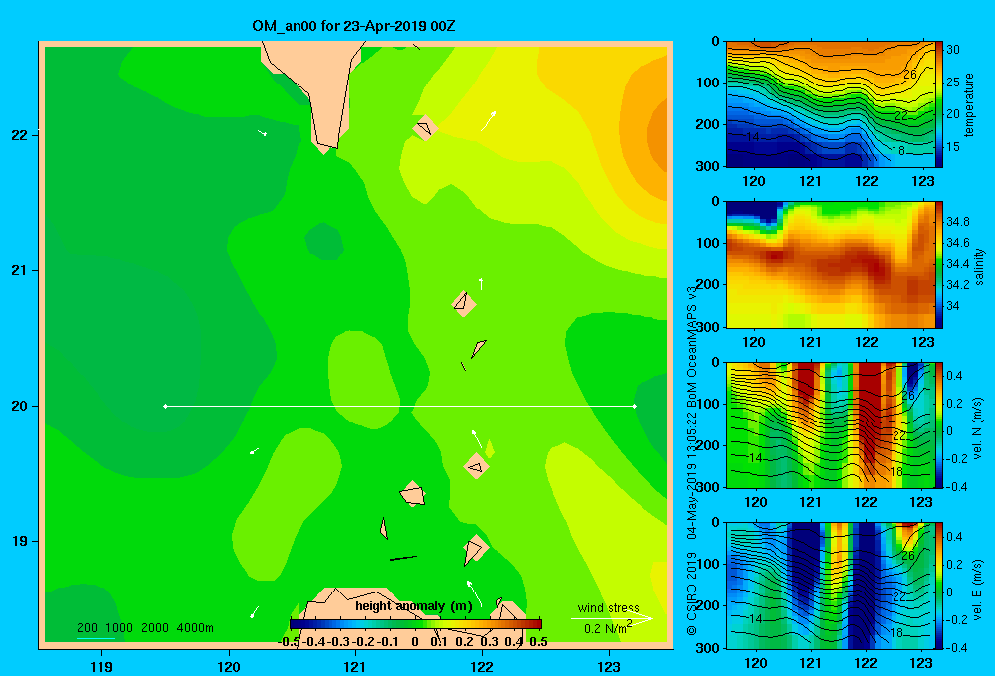Click the 26 isotherm label in the temperature panel
The image size is (995, 676).
click(x=910, y=75)
